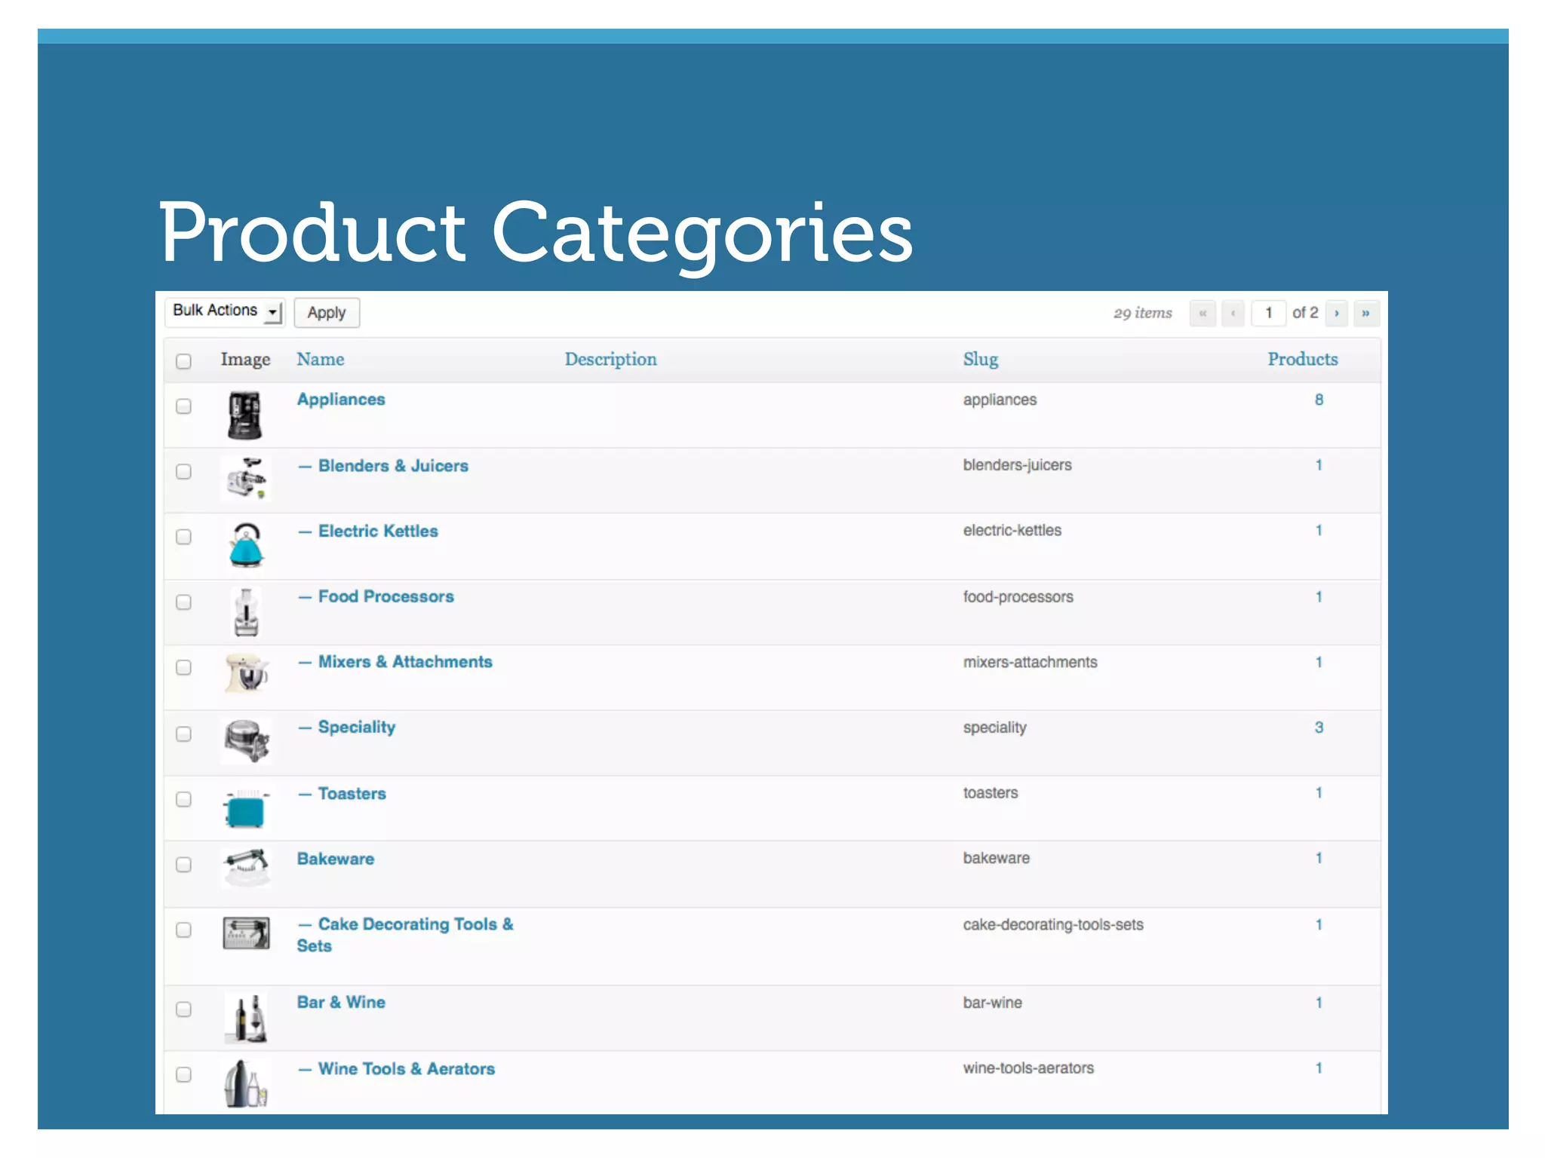Click the slug text "bar-wine"
Viewport: 1545px width, 1158px height.
pyautogui.click(x=992, y=1003)
